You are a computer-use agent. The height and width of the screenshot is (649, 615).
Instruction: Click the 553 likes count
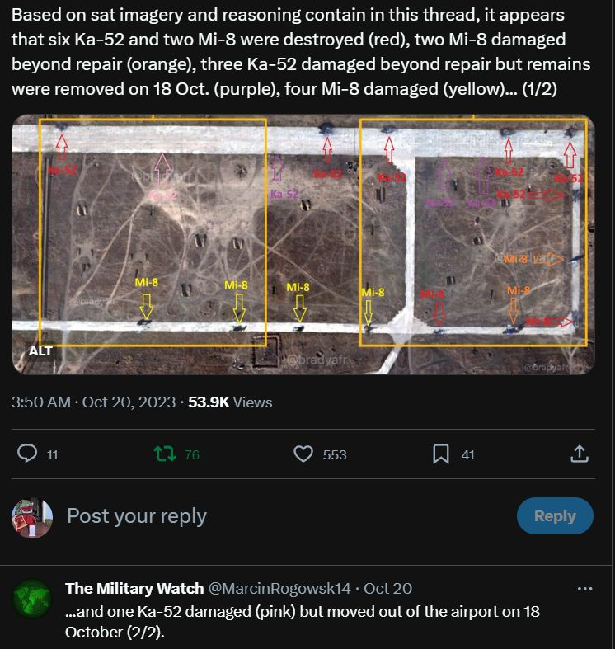tap(335, 455)
